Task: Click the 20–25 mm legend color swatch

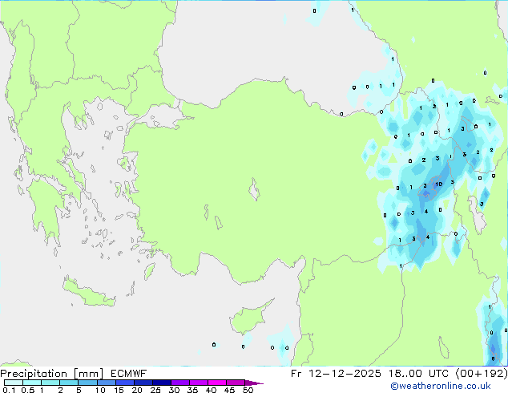Action: coord(143,383)
